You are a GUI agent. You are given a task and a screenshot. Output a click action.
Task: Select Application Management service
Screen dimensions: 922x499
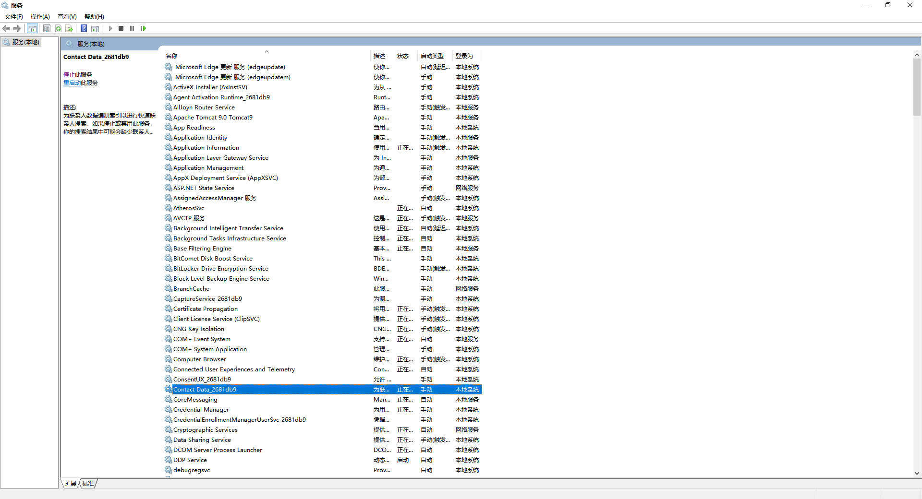[x=323, y=168]
